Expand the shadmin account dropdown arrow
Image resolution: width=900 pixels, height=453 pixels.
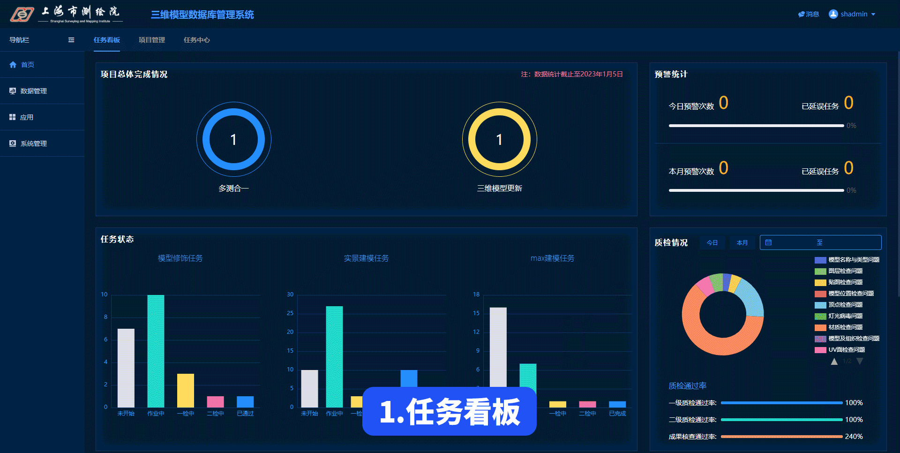coord(873,15)
